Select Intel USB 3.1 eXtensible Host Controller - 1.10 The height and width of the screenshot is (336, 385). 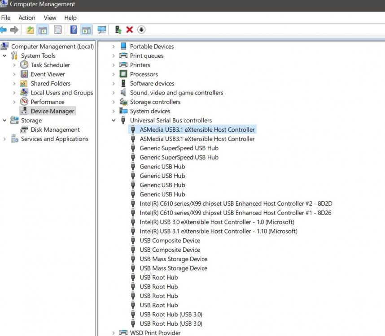click(x=218, y=231)
